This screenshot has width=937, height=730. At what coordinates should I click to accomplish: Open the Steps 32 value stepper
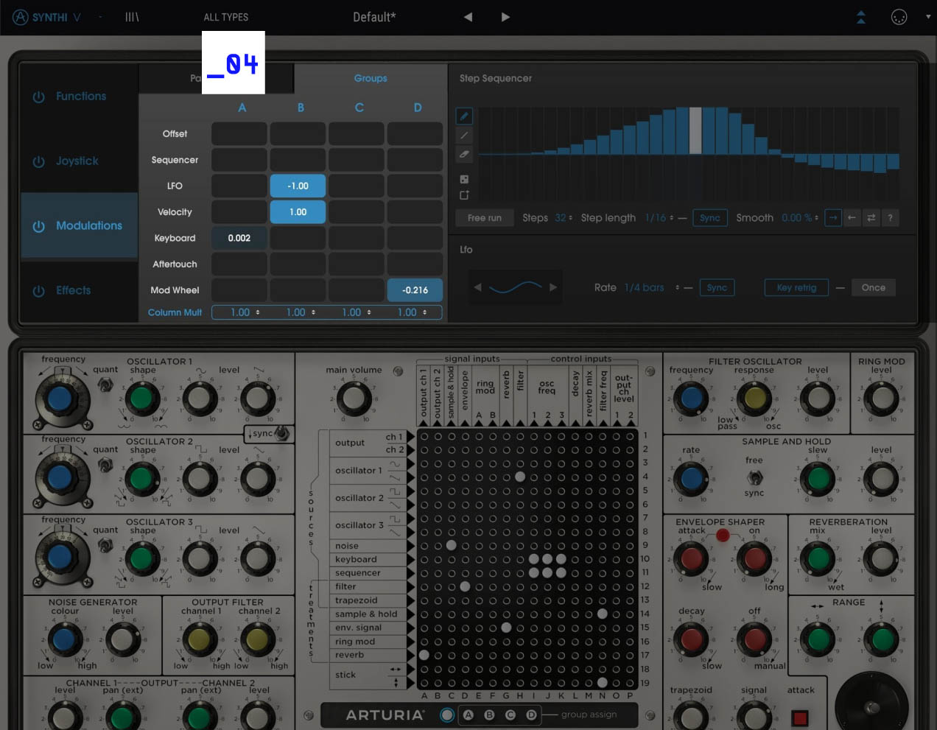564,218
